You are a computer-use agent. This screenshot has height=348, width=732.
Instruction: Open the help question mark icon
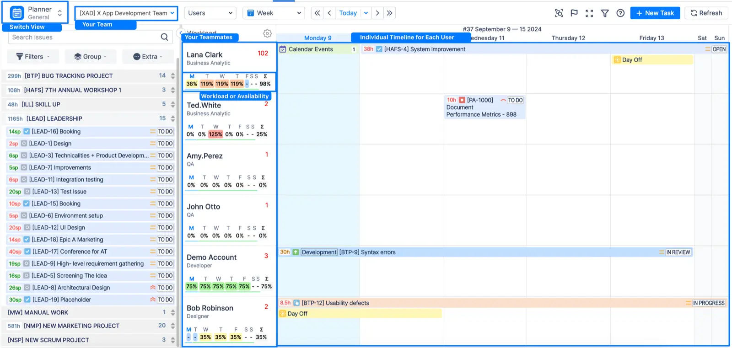[x=620, y=13]
